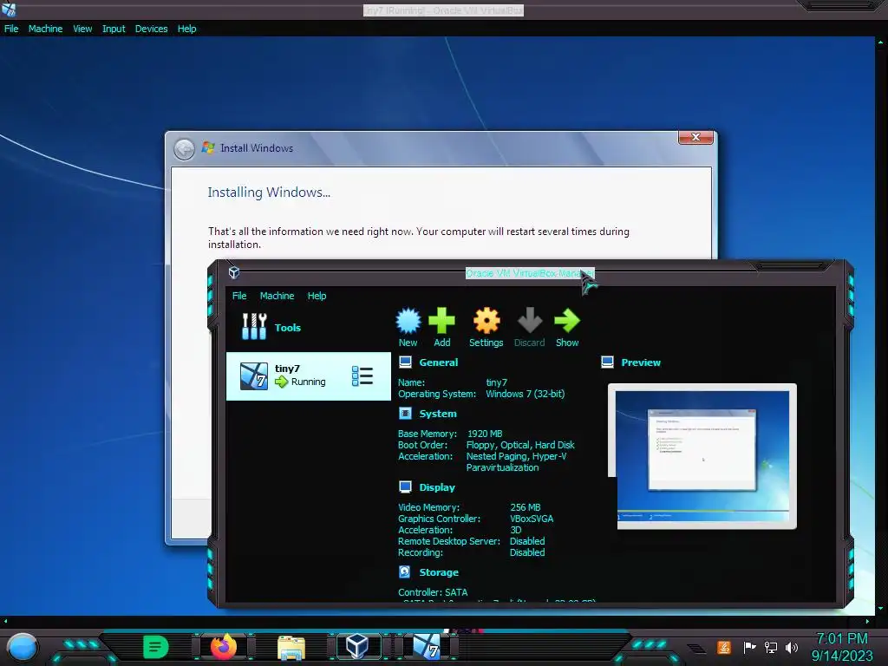Open the start orb on the taskbar
888x666 pixels.
[22, 647]
